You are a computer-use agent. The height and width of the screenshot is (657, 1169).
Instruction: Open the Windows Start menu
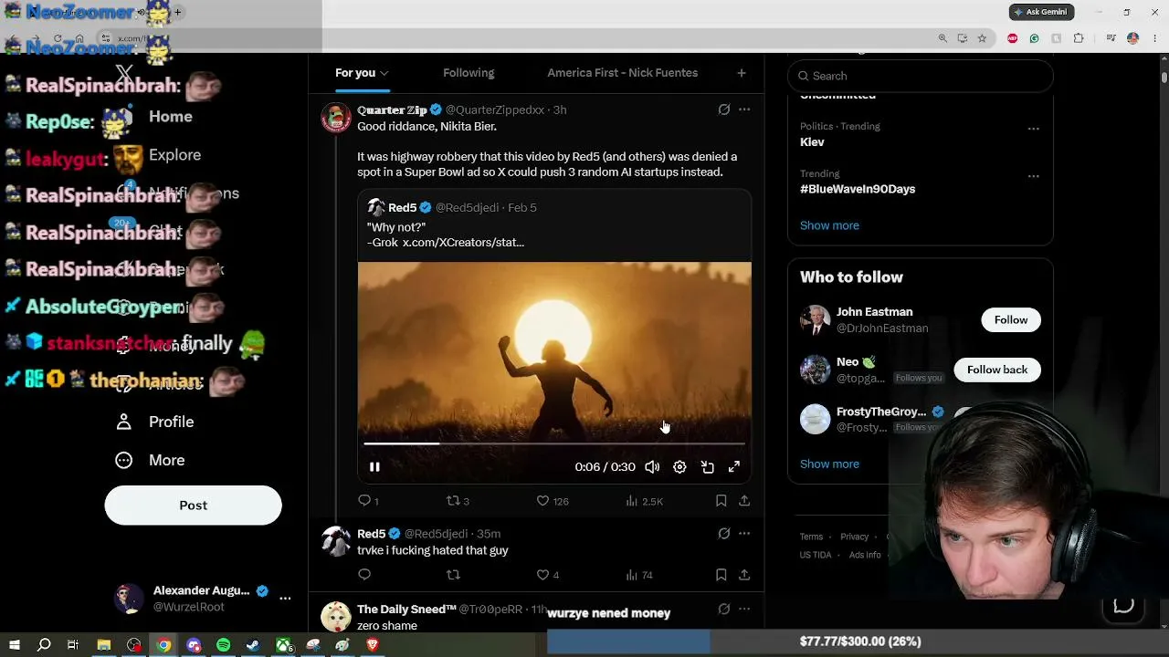point(14,645)
